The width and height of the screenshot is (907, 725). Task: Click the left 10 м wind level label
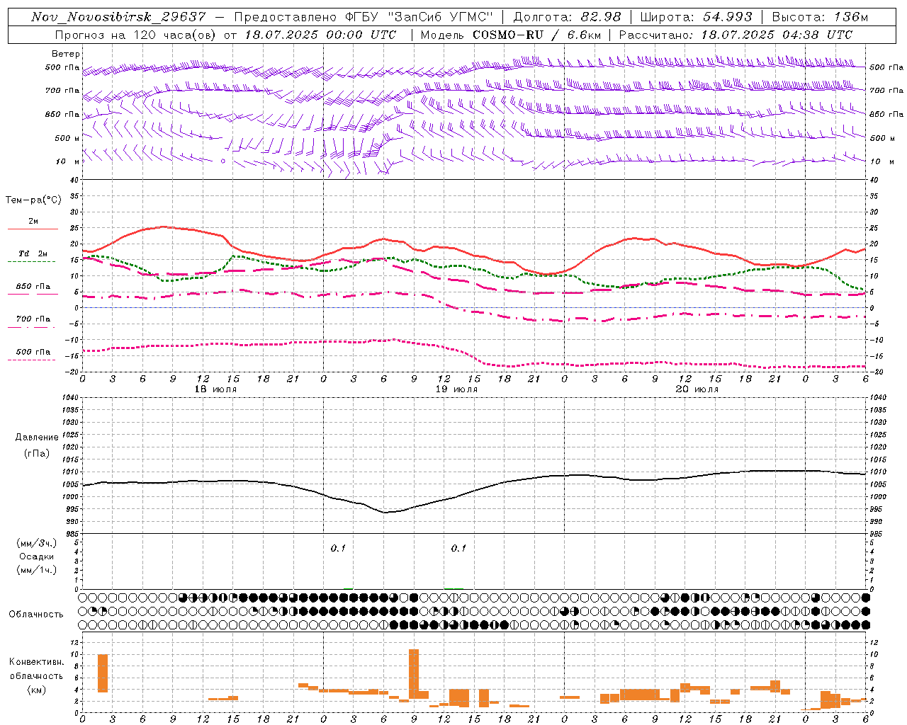[x=69, y=161]
